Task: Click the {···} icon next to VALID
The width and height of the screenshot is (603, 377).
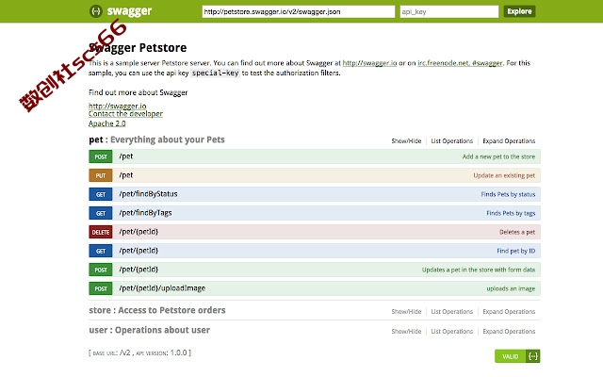Action: [x=533, y=356]
